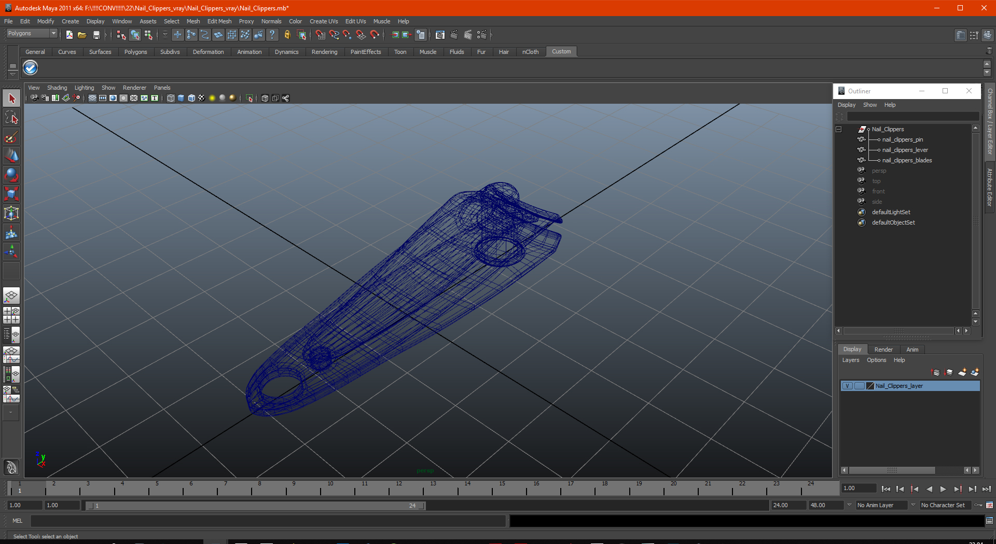This screenshot has width=996, height=544.
Task: Open the Edit Mesh menu
Action: tap(219, 21)
